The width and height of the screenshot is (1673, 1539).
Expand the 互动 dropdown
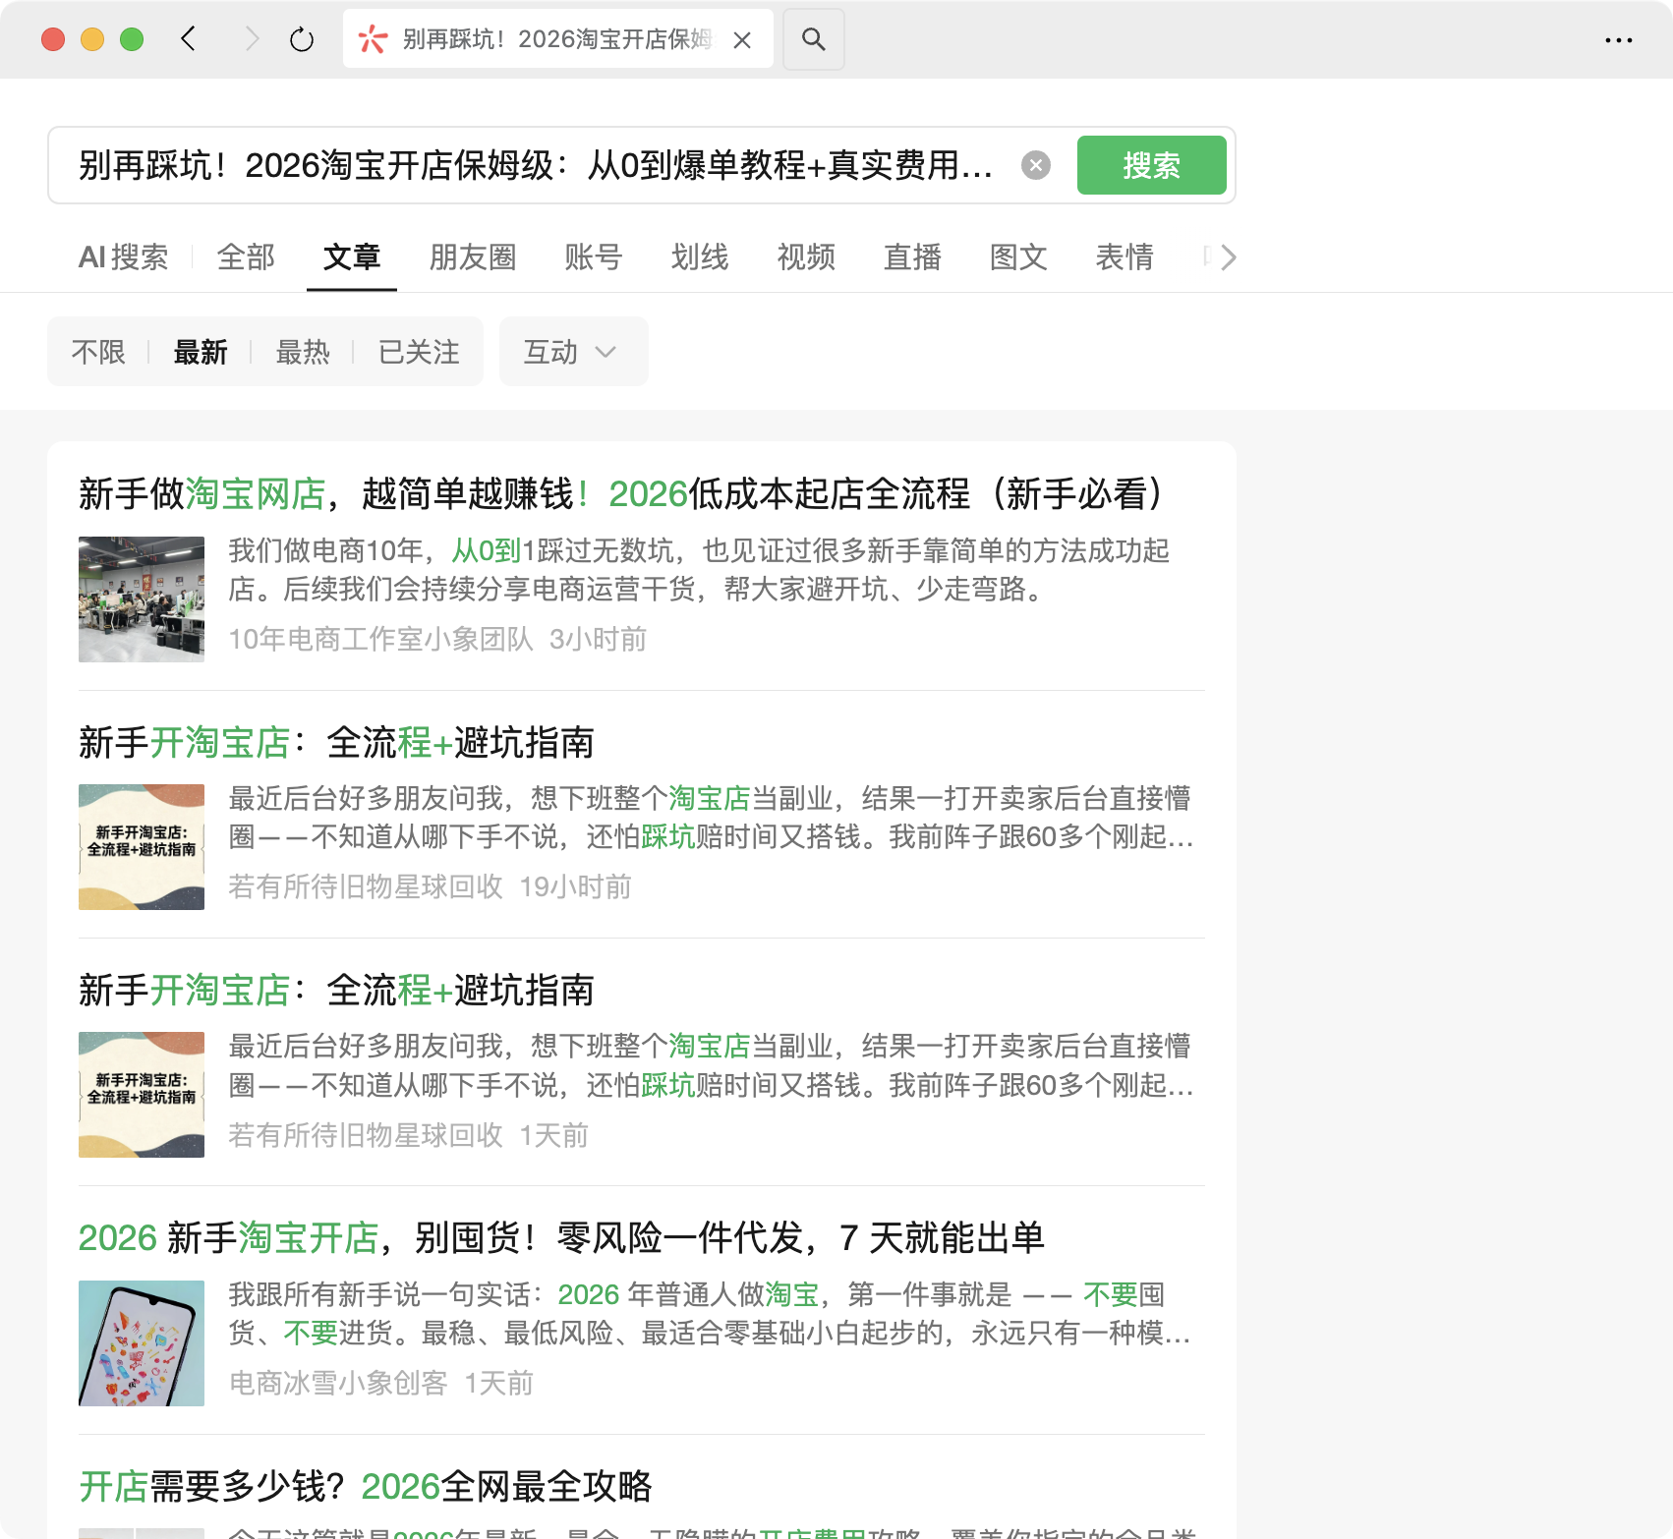tap(573, 352)
